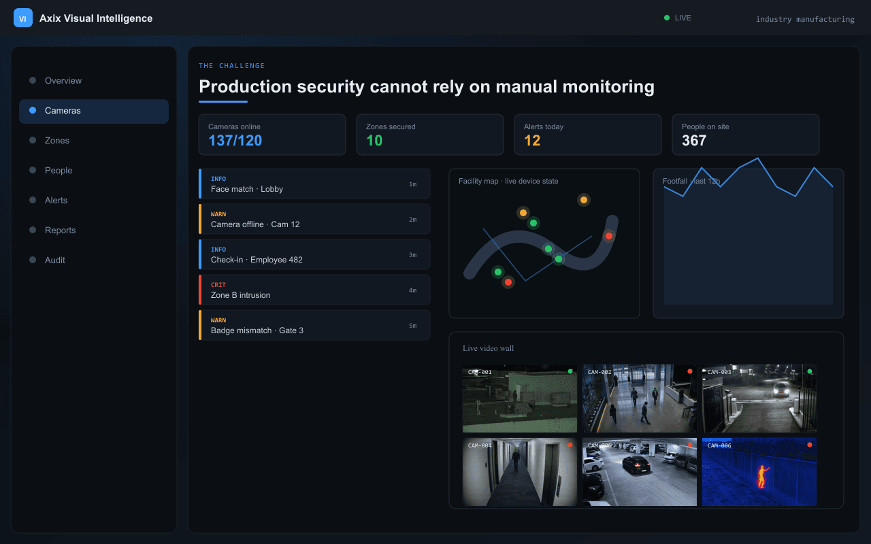Click "Facility map · live device state" title
Image resolution: width=871 pixels, height=544 pixels.
pyautogui.click(x=508, y=181)
